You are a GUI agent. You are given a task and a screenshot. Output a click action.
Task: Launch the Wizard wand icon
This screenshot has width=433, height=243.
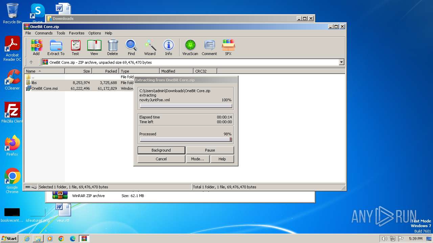150,47
